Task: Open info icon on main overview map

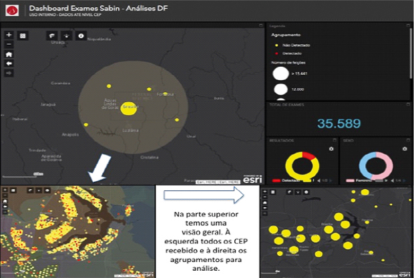Action: click(81, 35)
